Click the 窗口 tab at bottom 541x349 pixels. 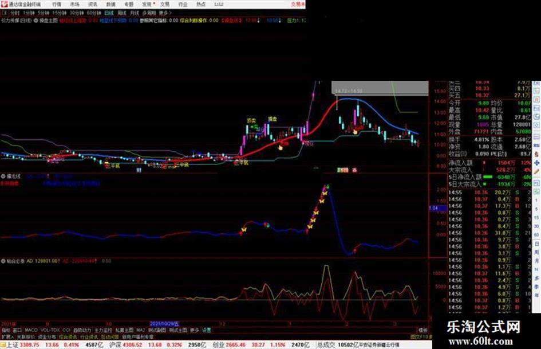tap(17, 330)
